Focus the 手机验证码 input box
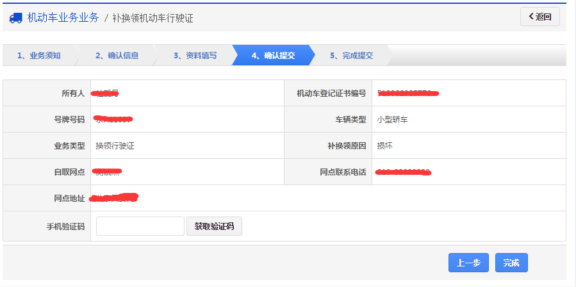Viewport: 576px width, 287px height. (x=140, y=226)
